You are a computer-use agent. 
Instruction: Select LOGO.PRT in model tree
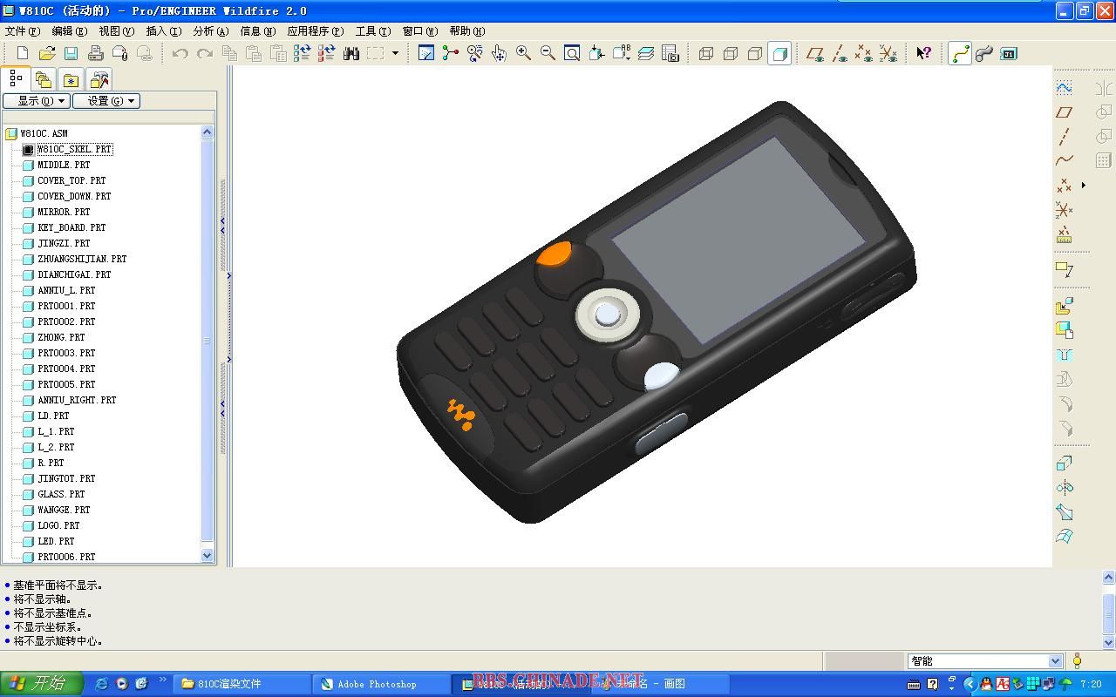58,525
